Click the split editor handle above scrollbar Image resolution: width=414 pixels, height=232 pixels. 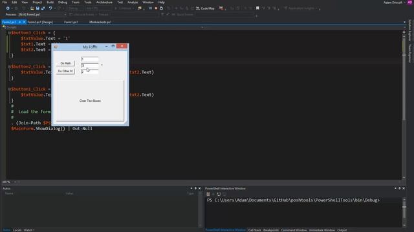[x=404, y=32]
